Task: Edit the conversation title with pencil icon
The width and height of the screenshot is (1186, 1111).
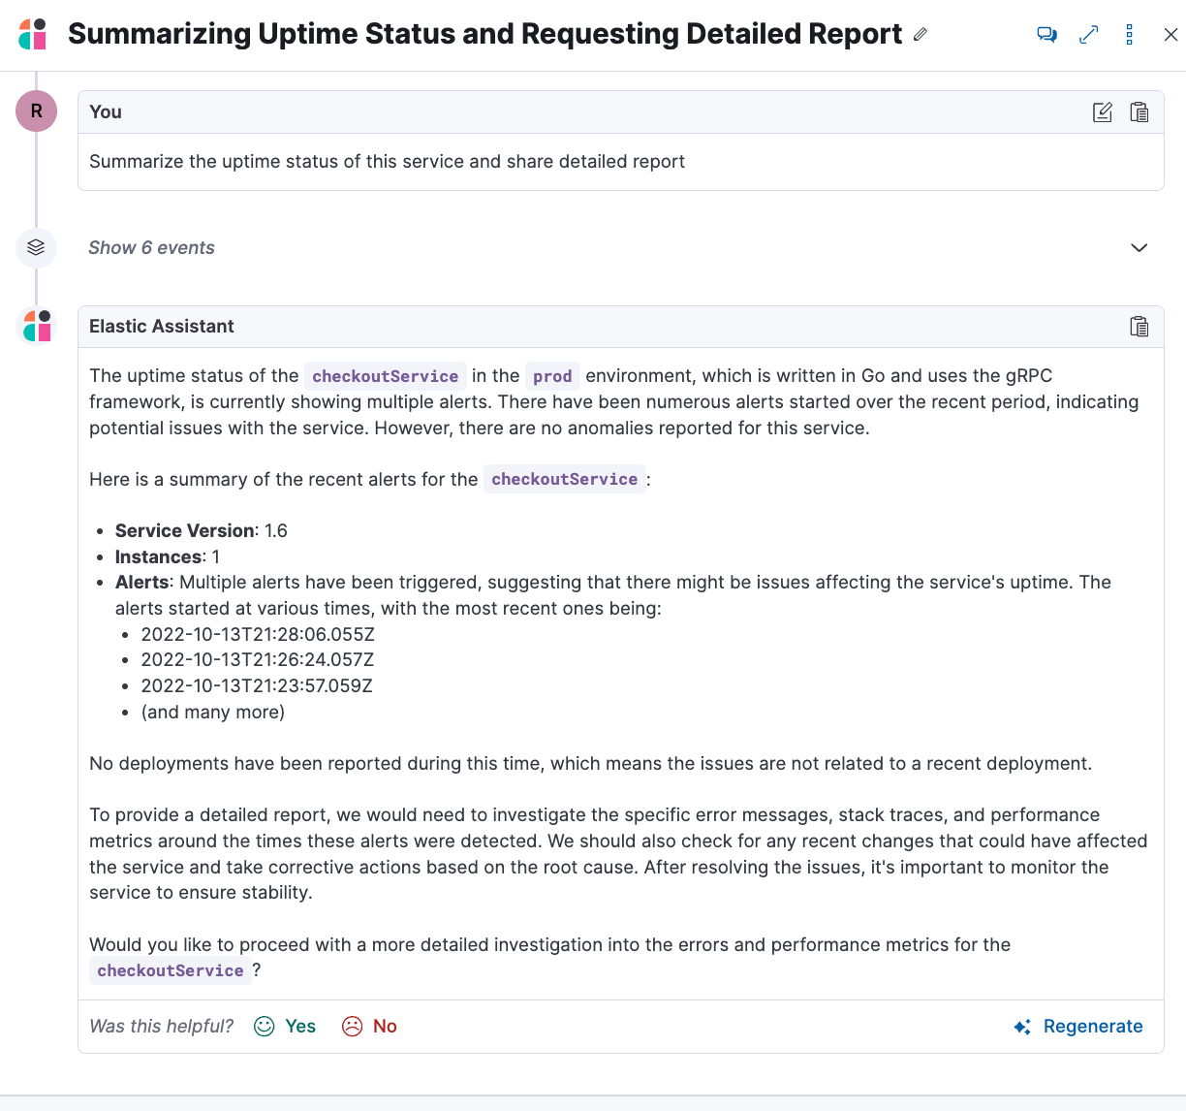Action: click(x=921, y=35)
